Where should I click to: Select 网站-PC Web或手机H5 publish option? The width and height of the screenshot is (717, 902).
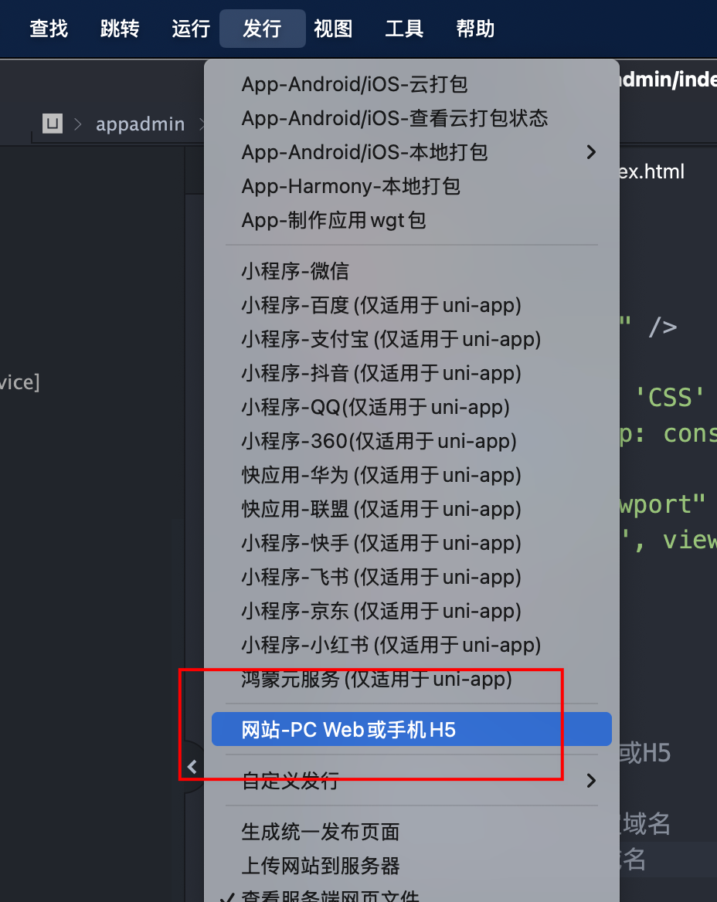click(x=412, y=730)
